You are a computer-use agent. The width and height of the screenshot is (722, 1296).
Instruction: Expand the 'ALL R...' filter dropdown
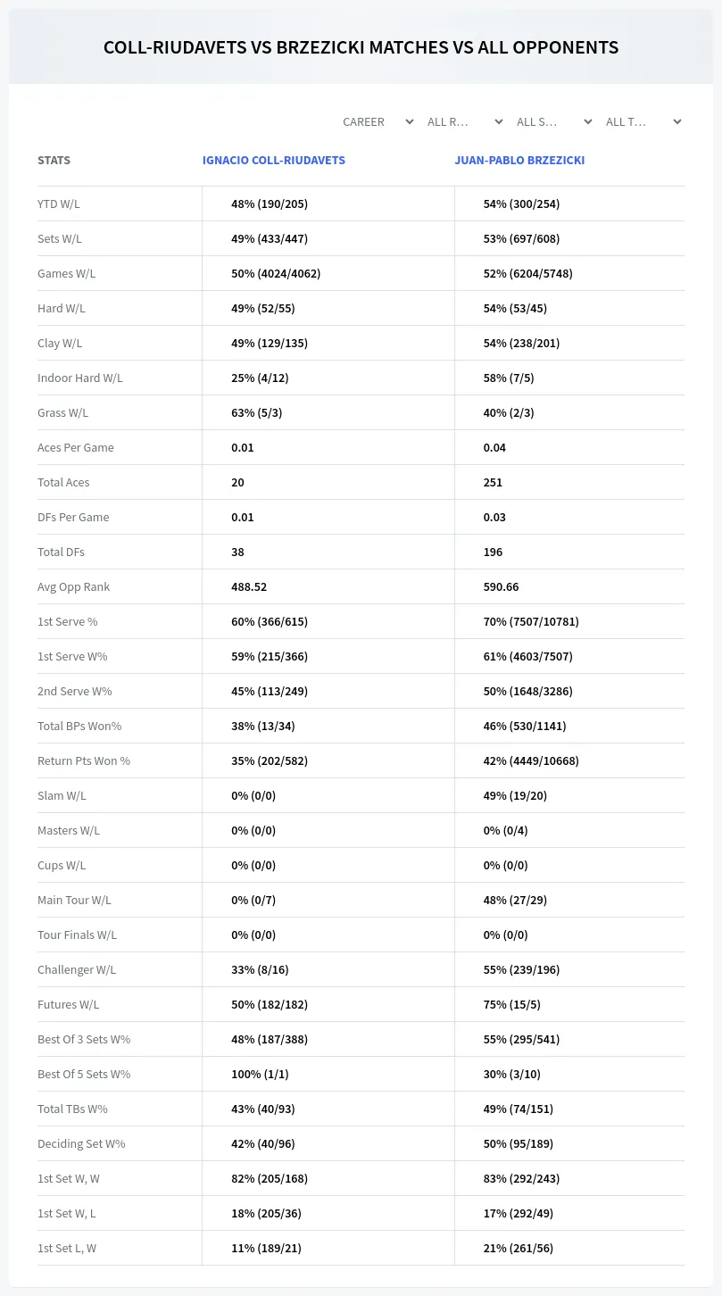tap(466, 121)
